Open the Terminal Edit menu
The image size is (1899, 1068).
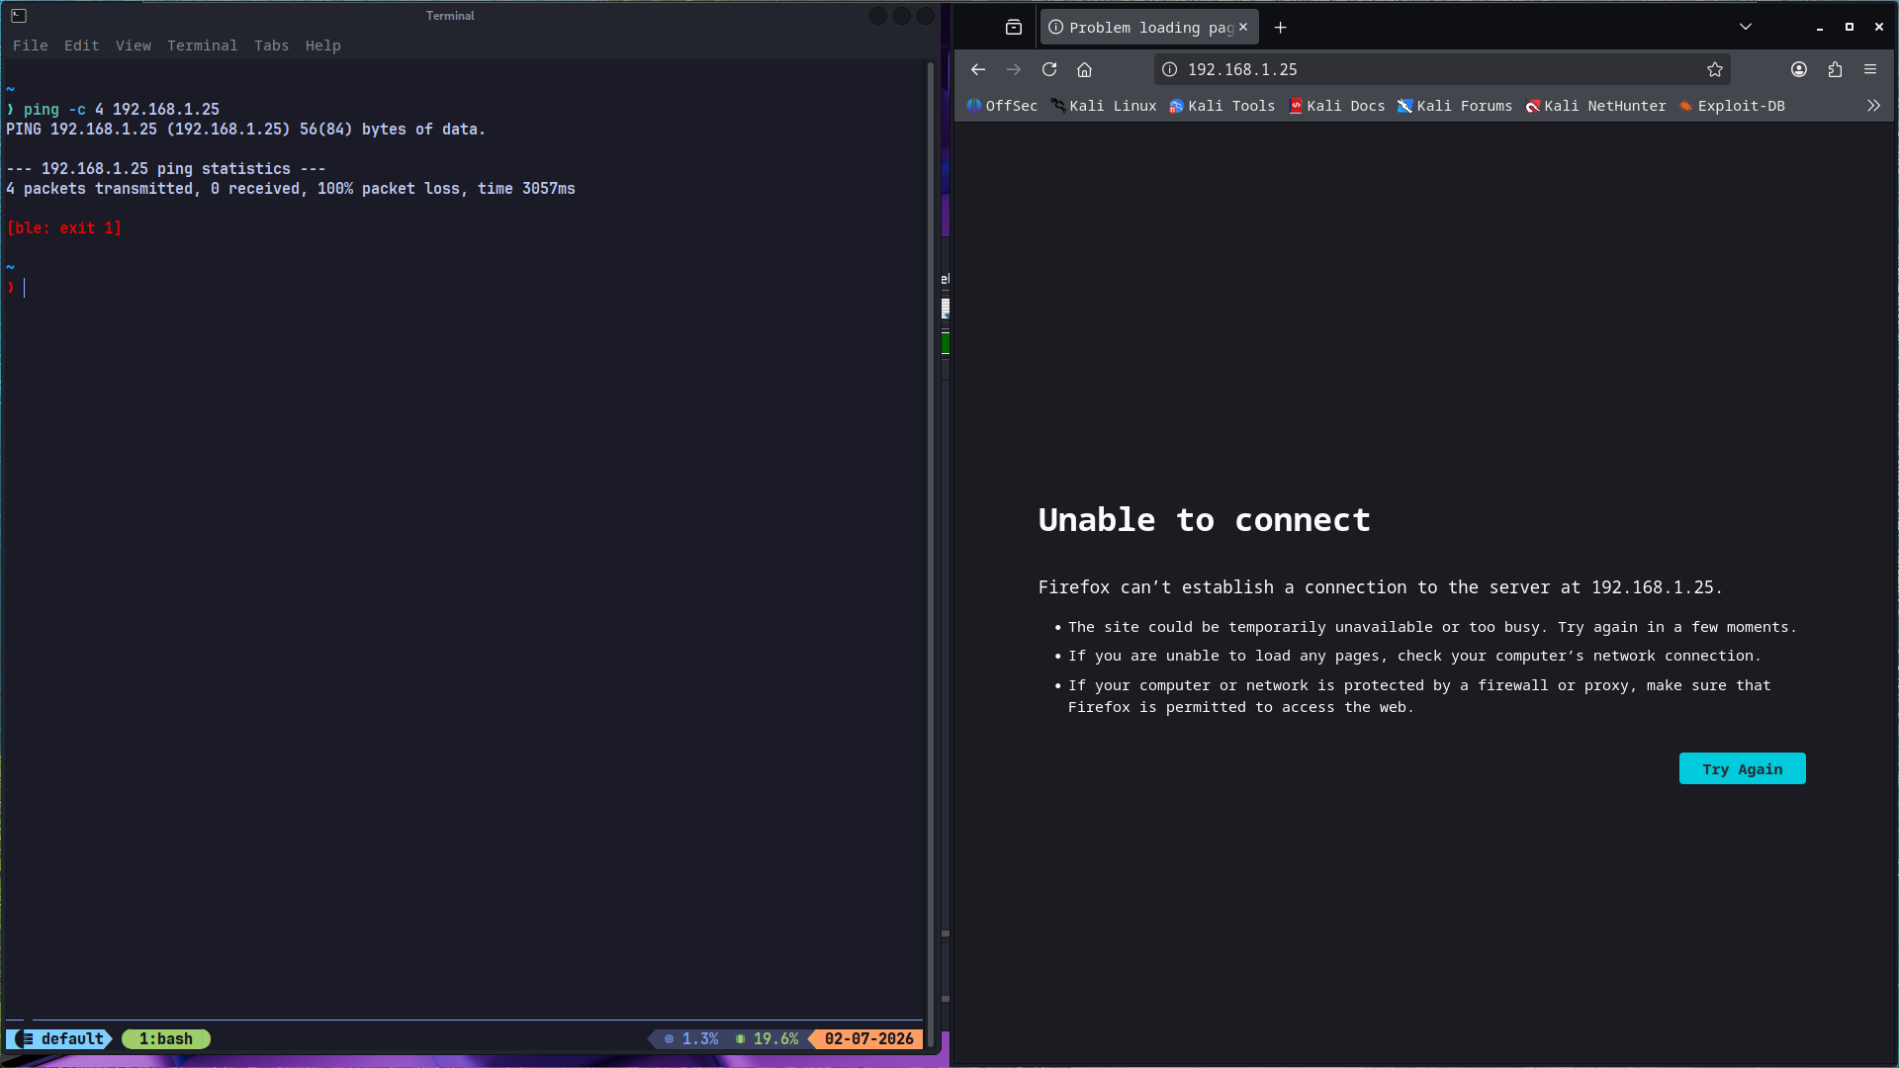(82, 45)
